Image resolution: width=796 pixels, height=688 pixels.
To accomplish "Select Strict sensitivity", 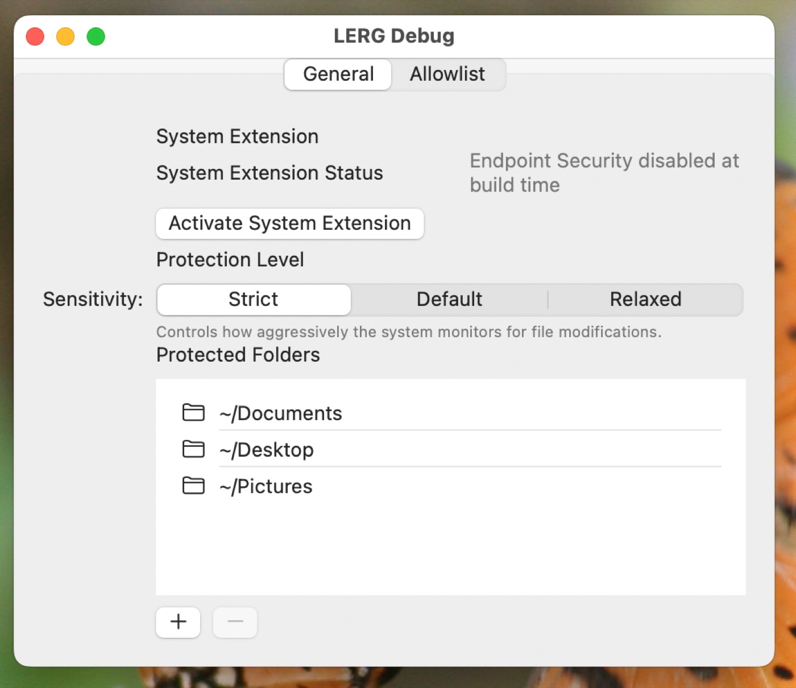I will point(254,300).
